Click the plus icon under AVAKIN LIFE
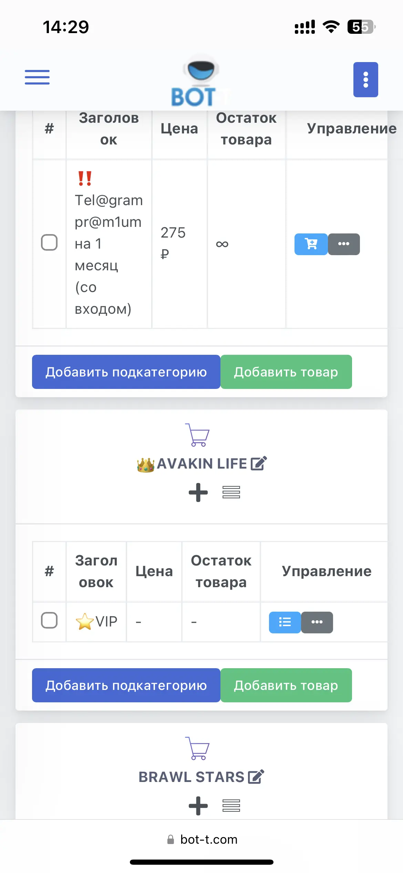The image size is (403, 873). (198, 492)
